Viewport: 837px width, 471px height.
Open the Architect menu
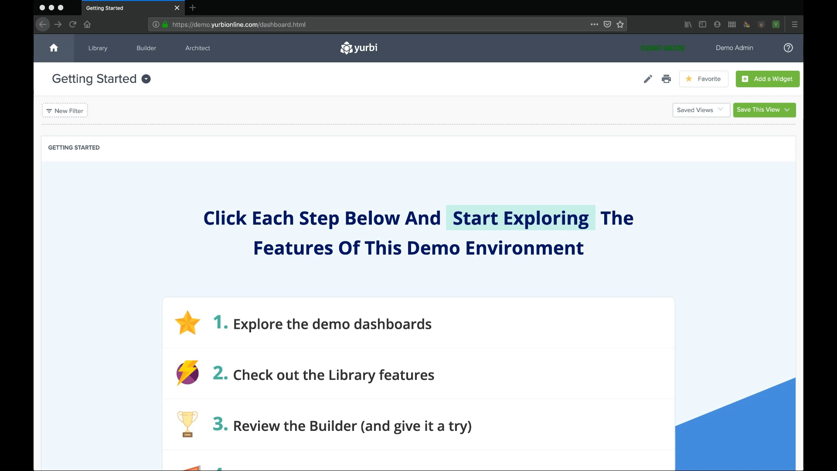[197, 48]
